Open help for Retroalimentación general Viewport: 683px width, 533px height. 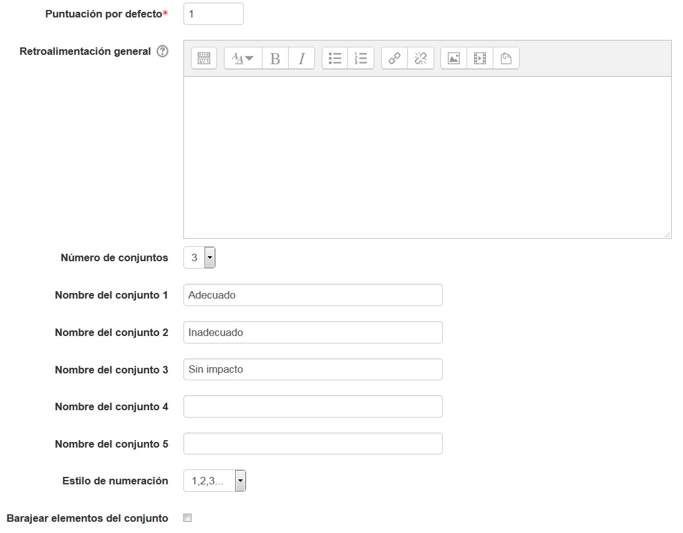[163, 52]
